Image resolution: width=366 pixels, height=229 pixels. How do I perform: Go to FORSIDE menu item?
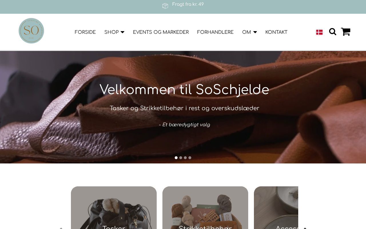(x=85, y=32)
